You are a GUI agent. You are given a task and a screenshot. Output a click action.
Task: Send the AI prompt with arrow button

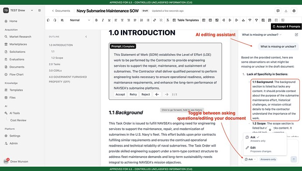coord(294,159)
